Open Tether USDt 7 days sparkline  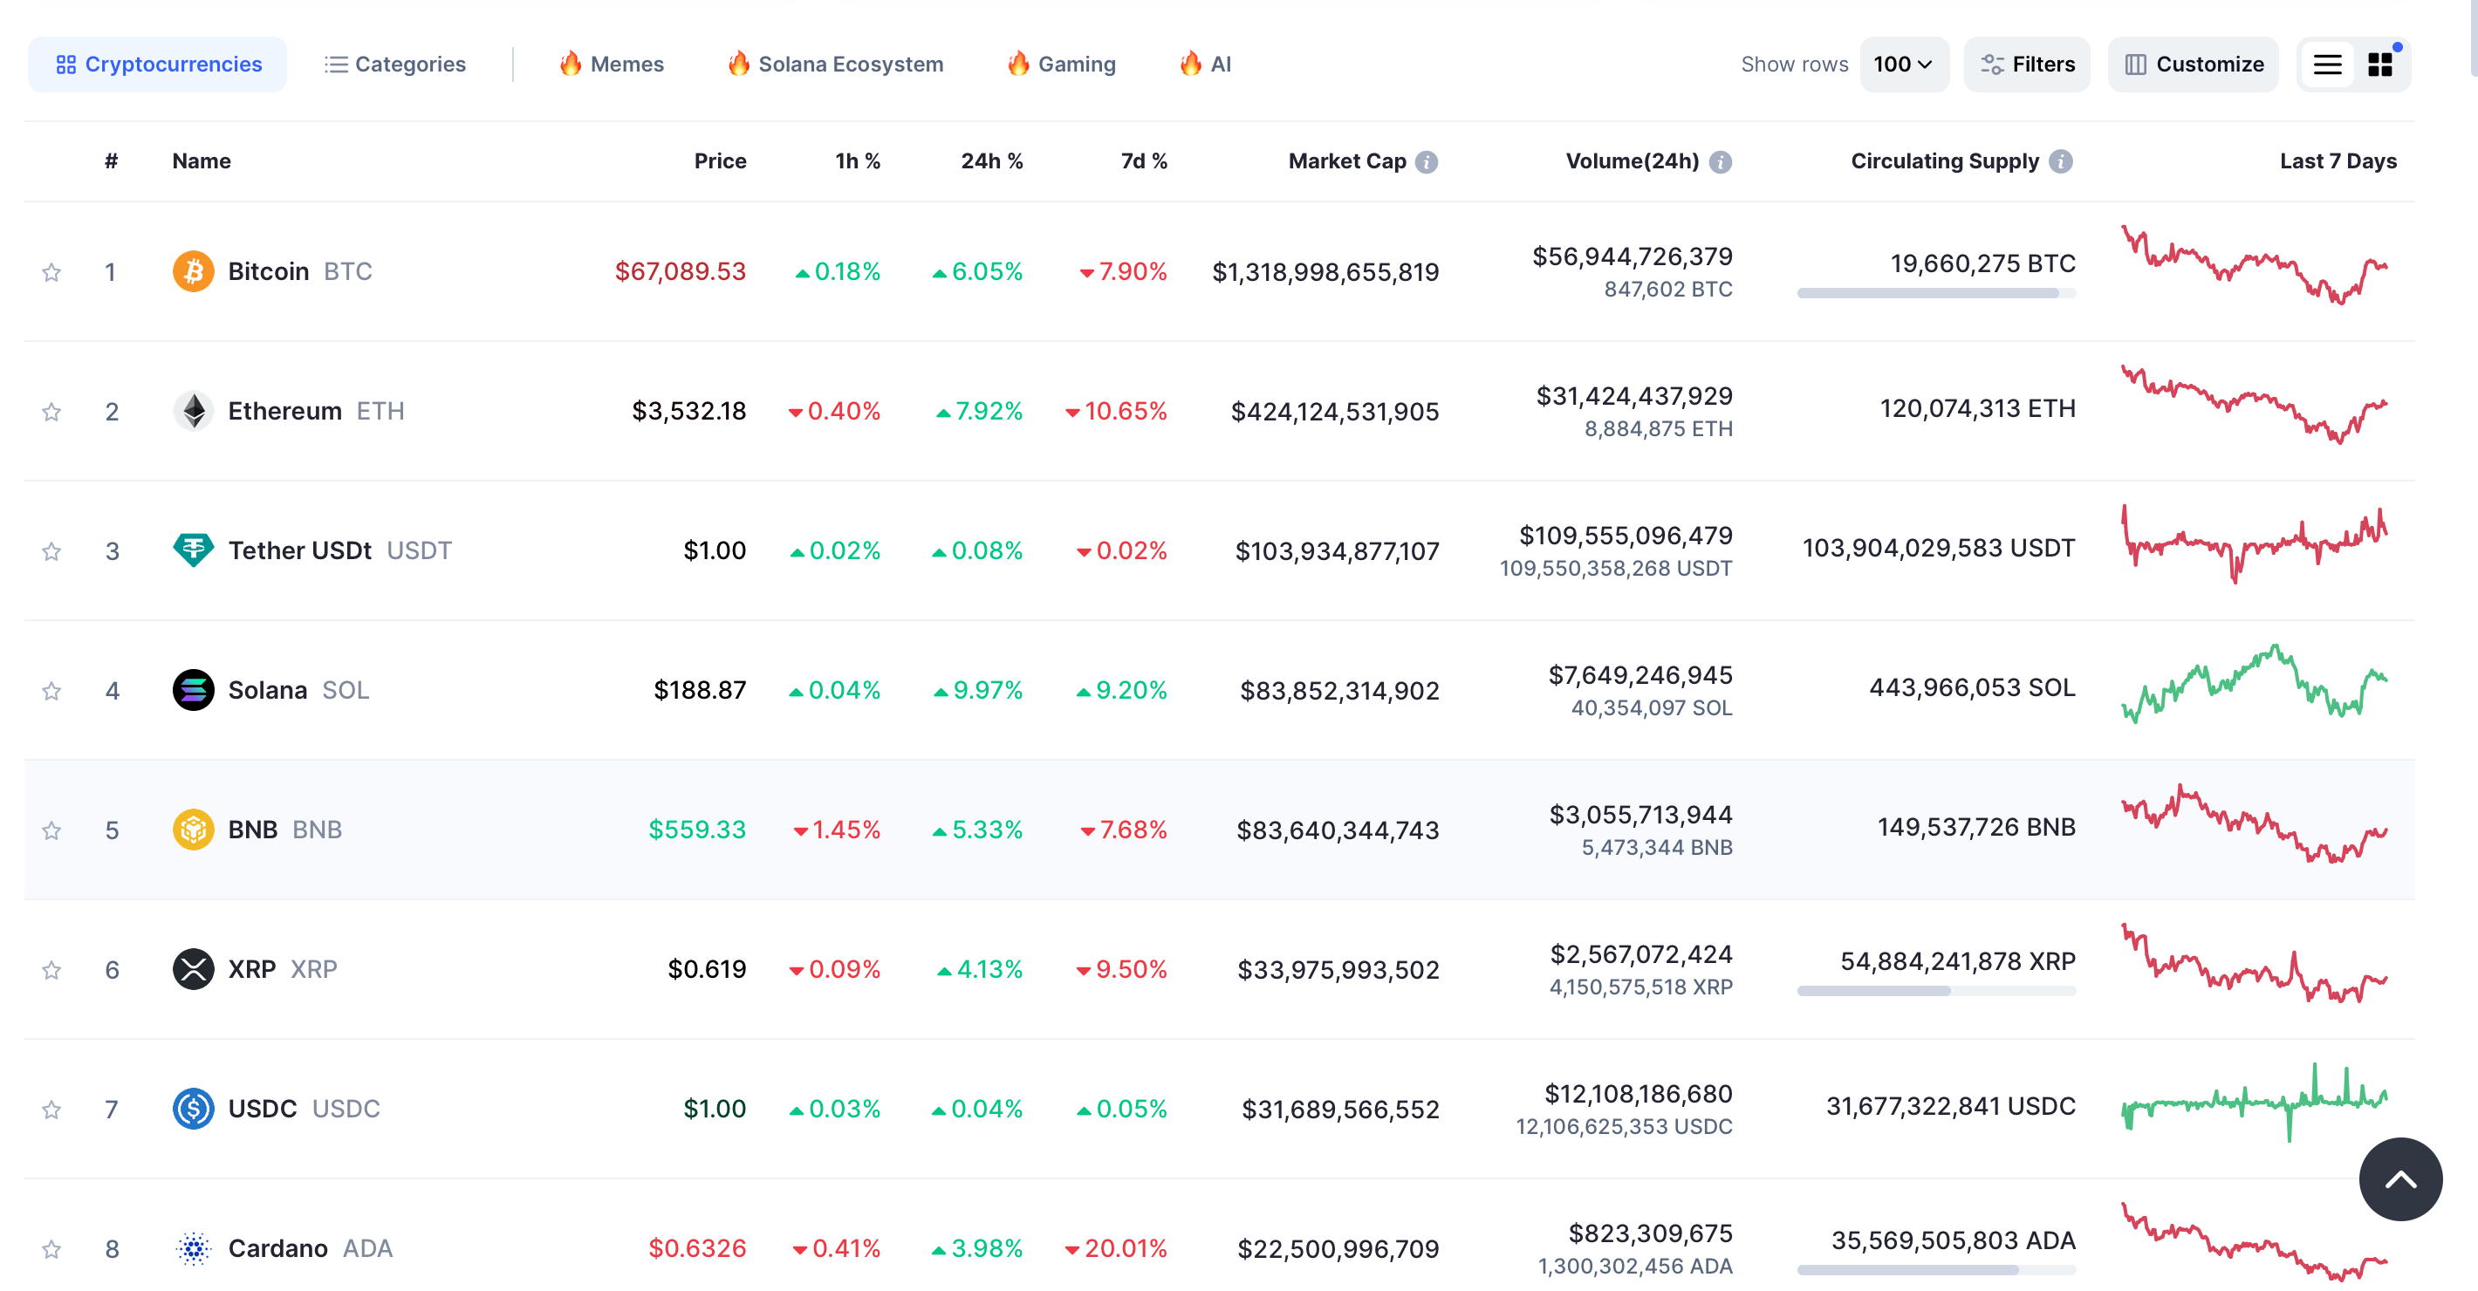pos(2255,543)
